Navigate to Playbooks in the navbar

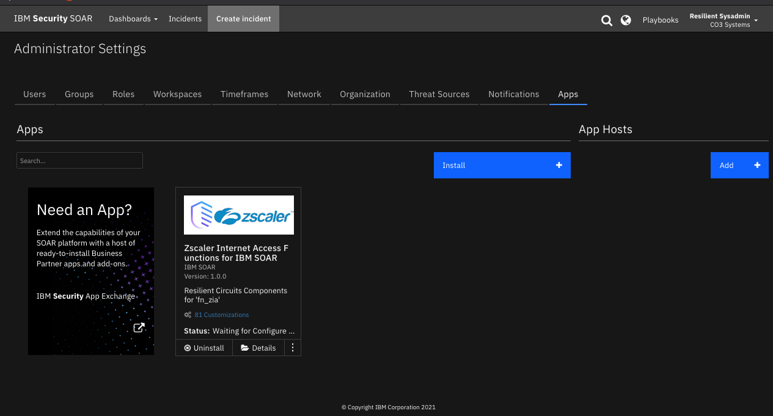(x=660, y=20)
